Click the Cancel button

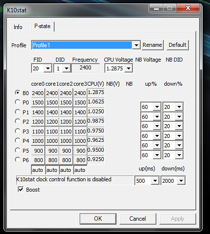[x=138, y=219]
